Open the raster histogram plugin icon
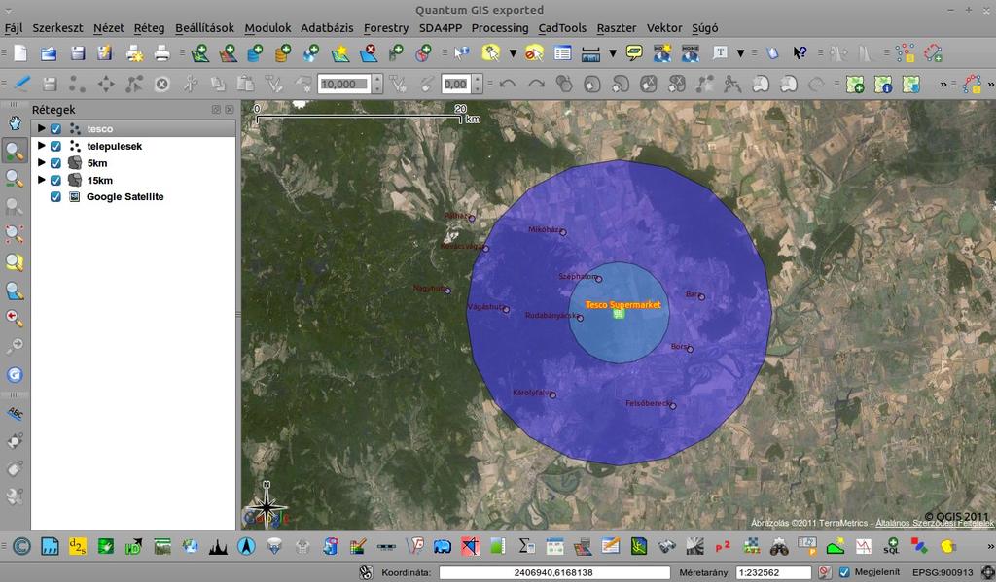Screen dimensions: 996x582 click(218, 546)
